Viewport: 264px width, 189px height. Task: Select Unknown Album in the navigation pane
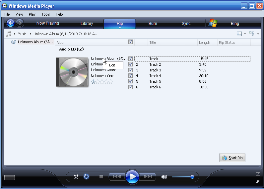tap(35, 42)
